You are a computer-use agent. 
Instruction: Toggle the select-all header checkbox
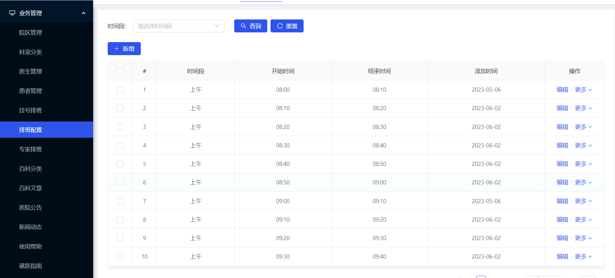point(120,71)
